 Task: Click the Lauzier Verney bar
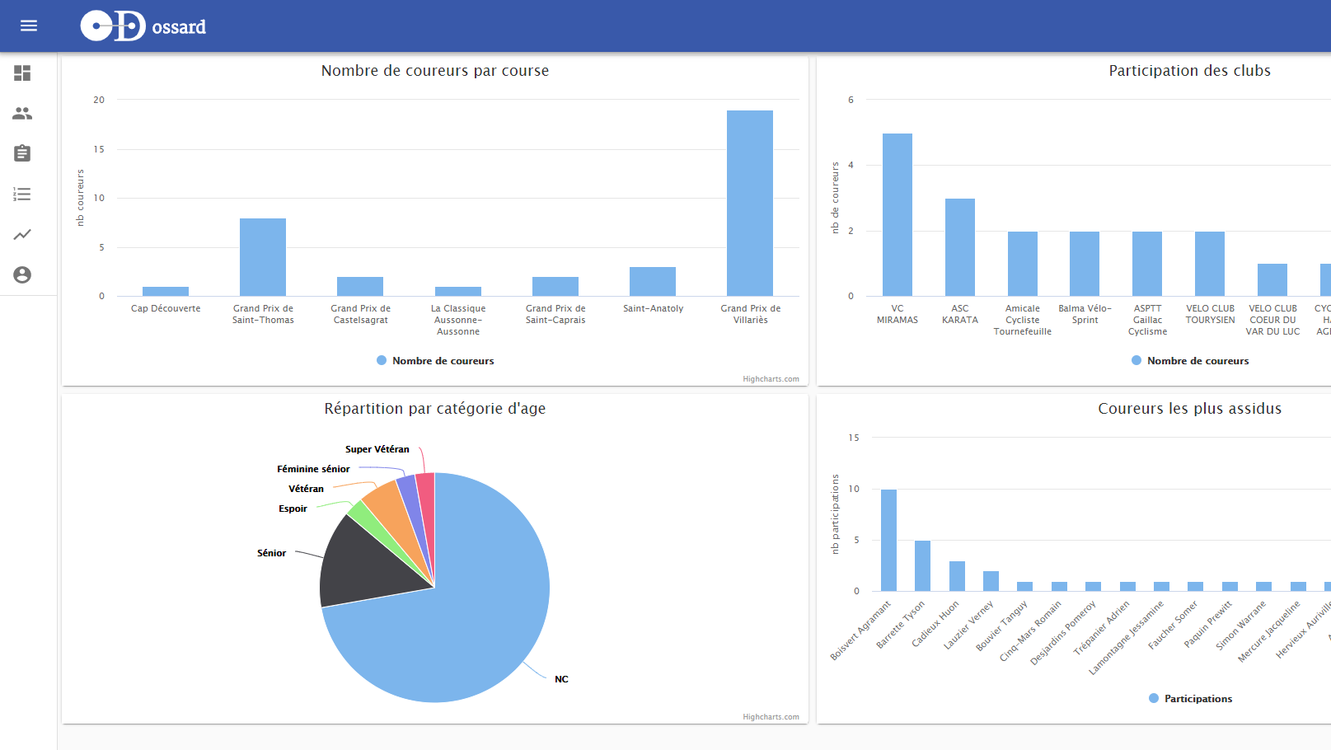(x=991, y=581)
